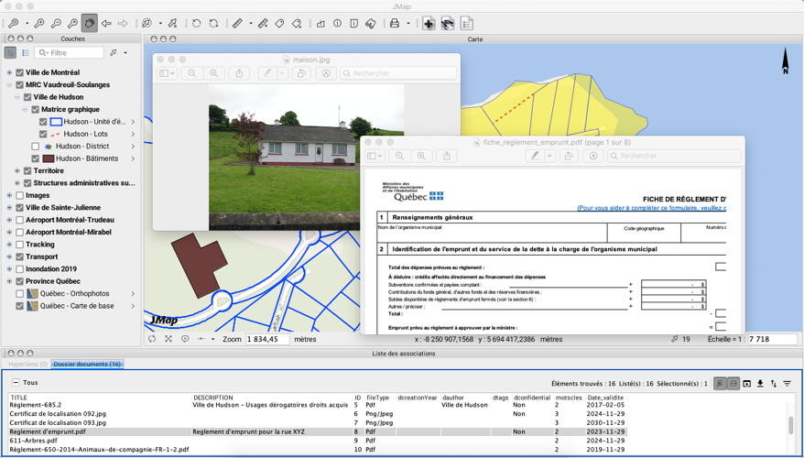
Task: Click the download icon in associations list
Action: click(x=760, y=384)
